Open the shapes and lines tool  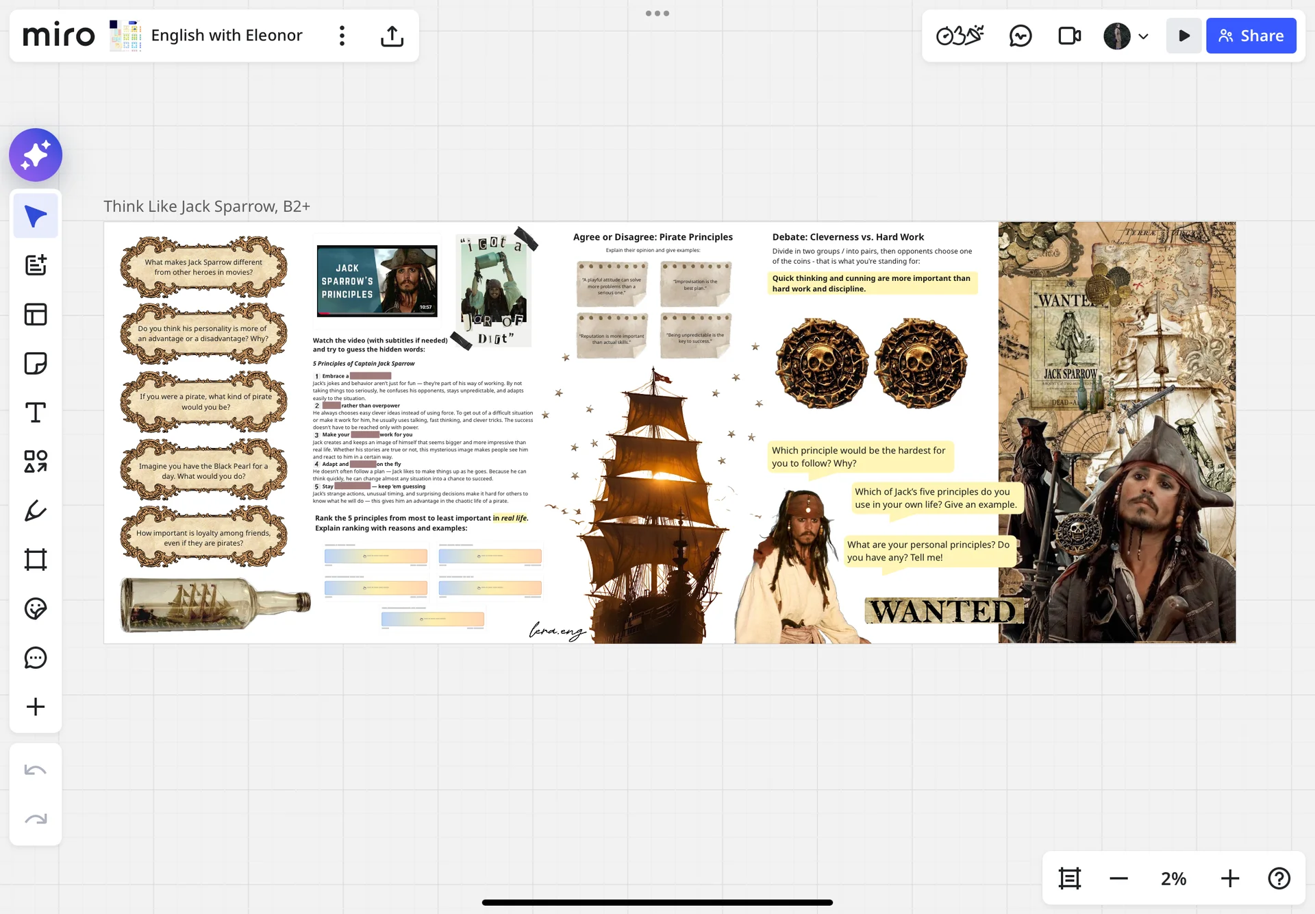36,461
